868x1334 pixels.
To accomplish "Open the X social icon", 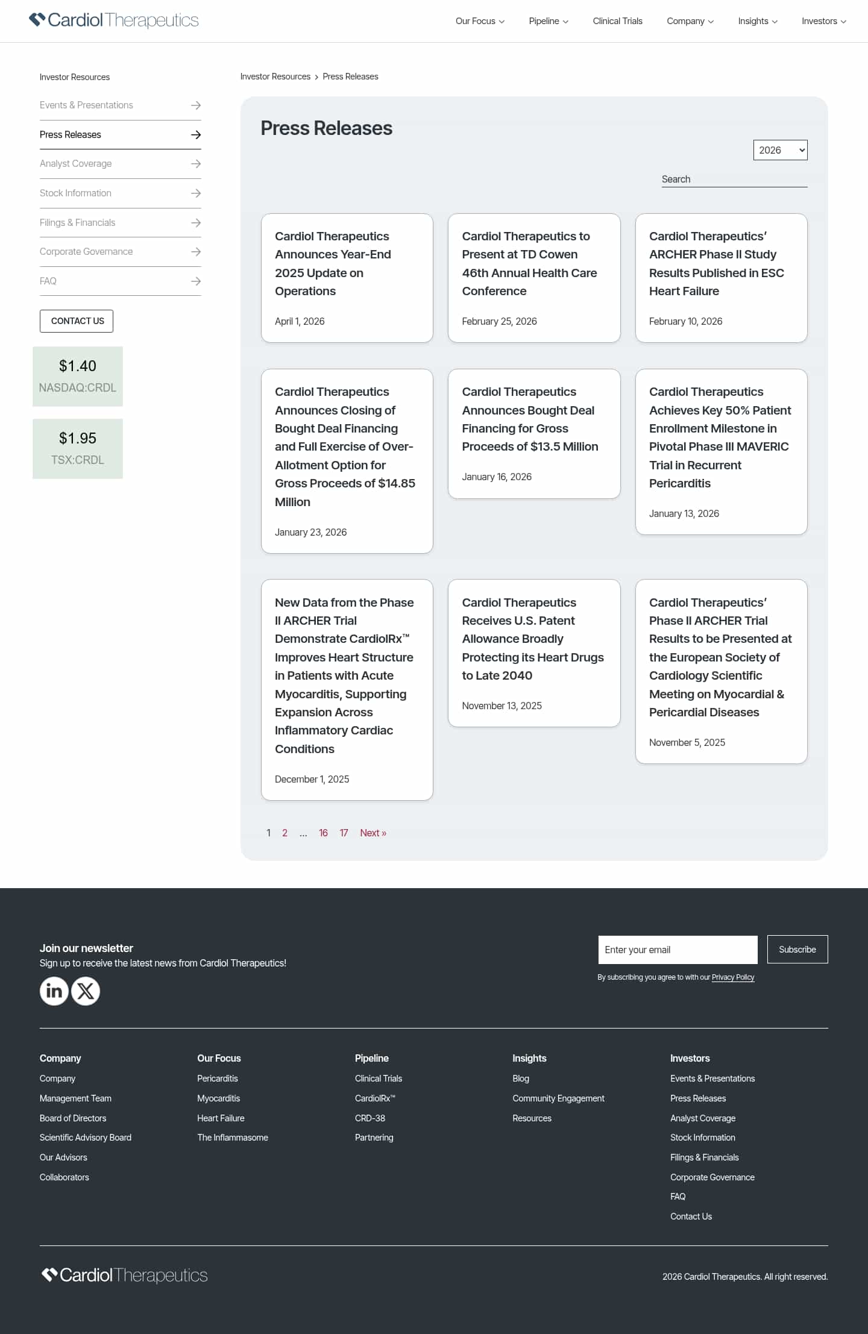I will coord(86,991).
